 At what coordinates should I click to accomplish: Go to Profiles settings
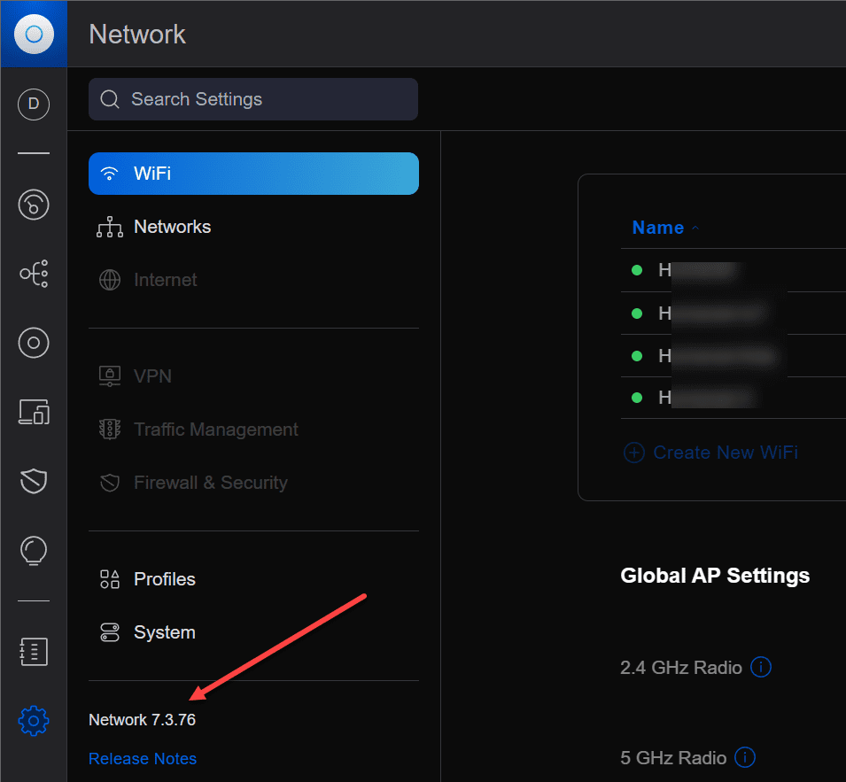[x=164, y=579]
